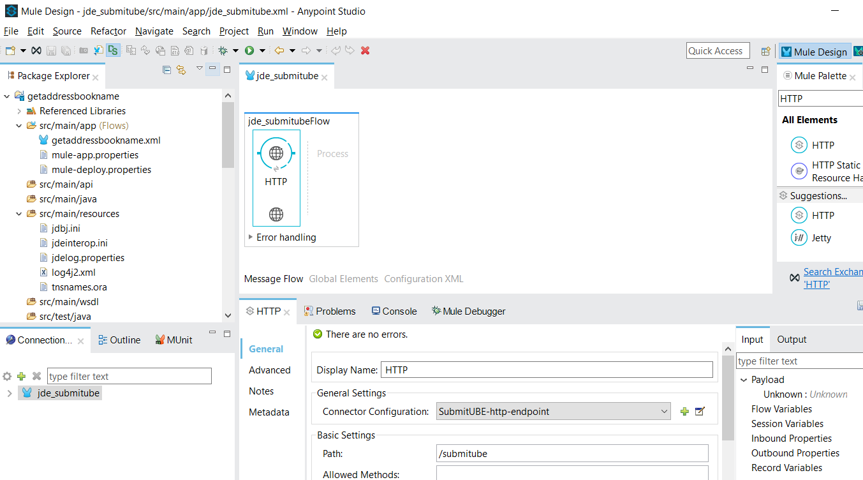The width and height of the screenshot is (863, 480).
Task: Open the Window menu
Action: coord(300,31)
